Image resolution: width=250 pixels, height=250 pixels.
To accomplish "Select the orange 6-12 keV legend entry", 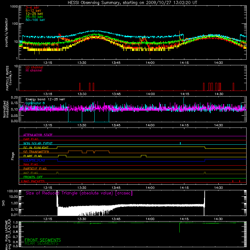I will pyautogui.click(x=33, y=11).
